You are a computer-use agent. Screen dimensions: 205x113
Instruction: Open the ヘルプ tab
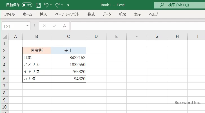[x=153, y=14]
